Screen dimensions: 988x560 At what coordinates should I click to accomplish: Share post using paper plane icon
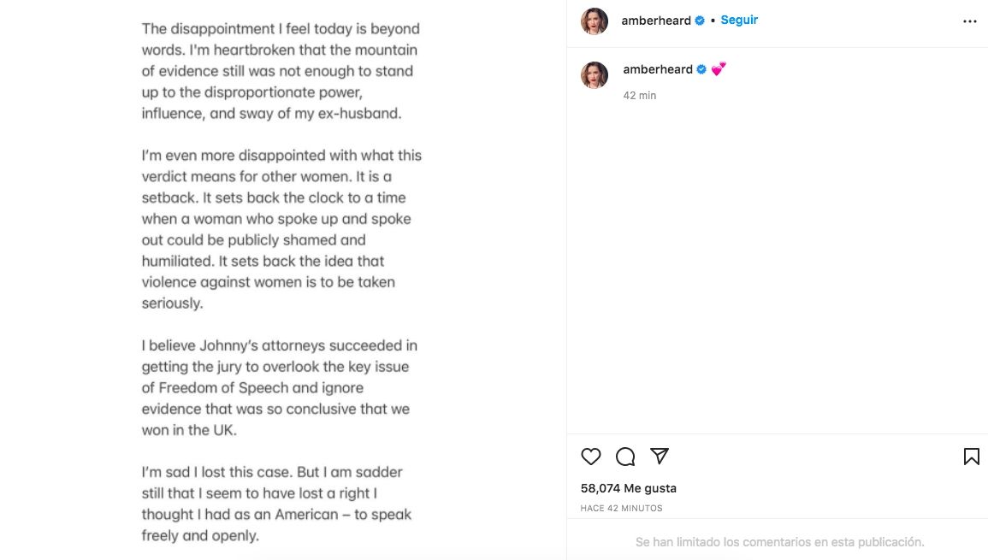tap(659, 456)
